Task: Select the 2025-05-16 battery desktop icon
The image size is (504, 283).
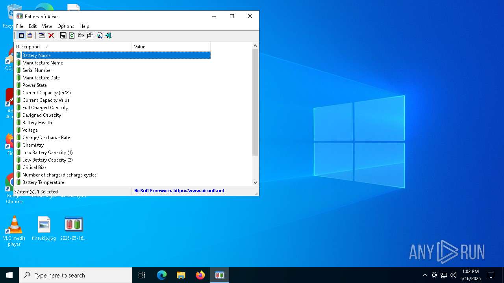Action: coord(74,228)
